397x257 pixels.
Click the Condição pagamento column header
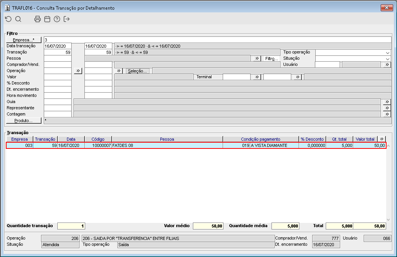coord(261,139)
